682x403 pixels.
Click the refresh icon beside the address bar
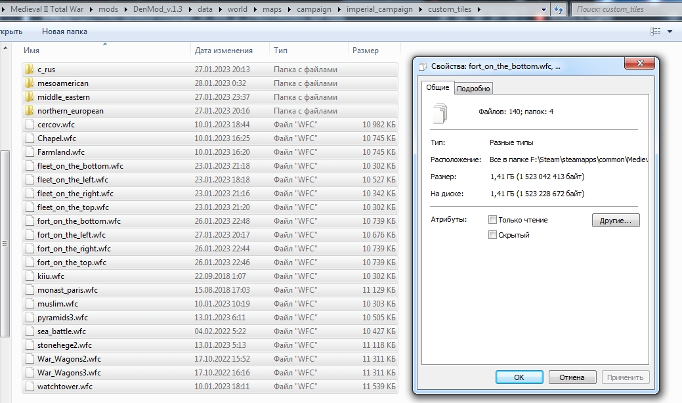[x=558, y=9]
